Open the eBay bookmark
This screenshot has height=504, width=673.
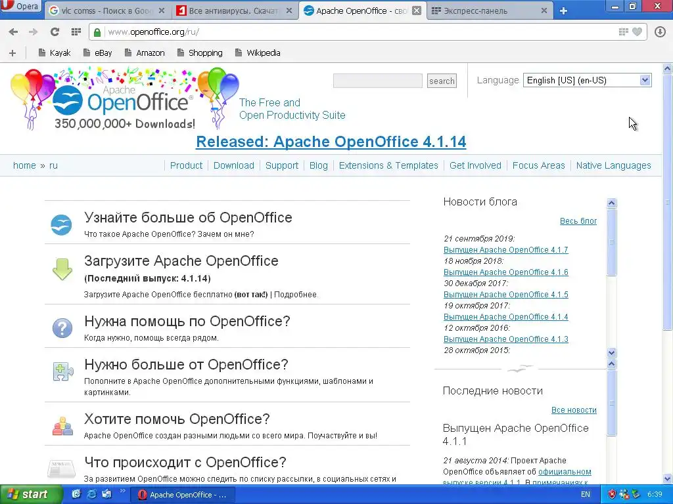tap(97, 52)
